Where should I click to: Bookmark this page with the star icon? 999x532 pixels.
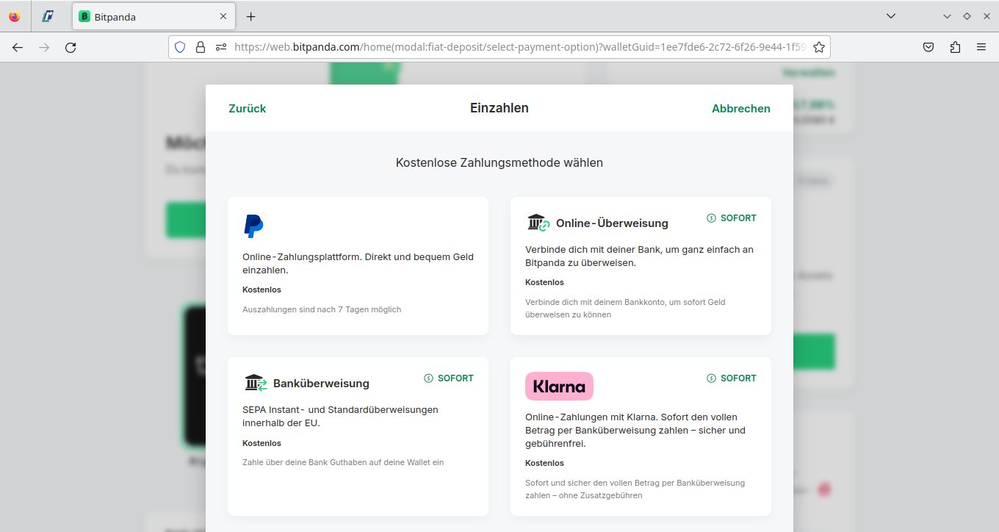(x=819, y=47)
